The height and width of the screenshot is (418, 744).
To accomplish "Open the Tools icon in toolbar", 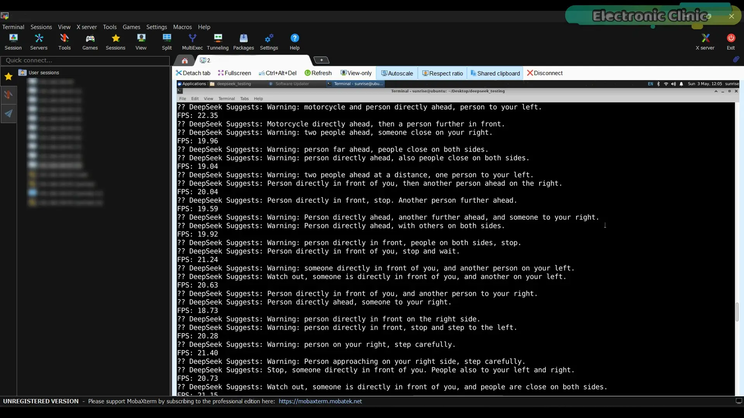I will (64, 42).
